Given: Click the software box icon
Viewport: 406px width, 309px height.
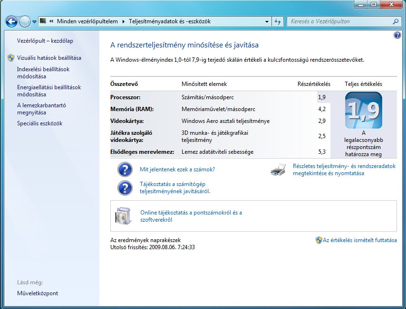Looking at the screenshot, I should (123, 216).
